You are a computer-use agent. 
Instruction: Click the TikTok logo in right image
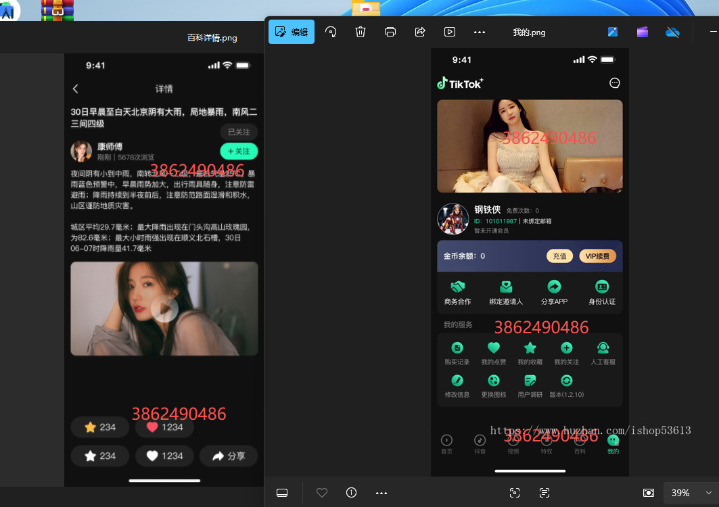coord(459,83)
